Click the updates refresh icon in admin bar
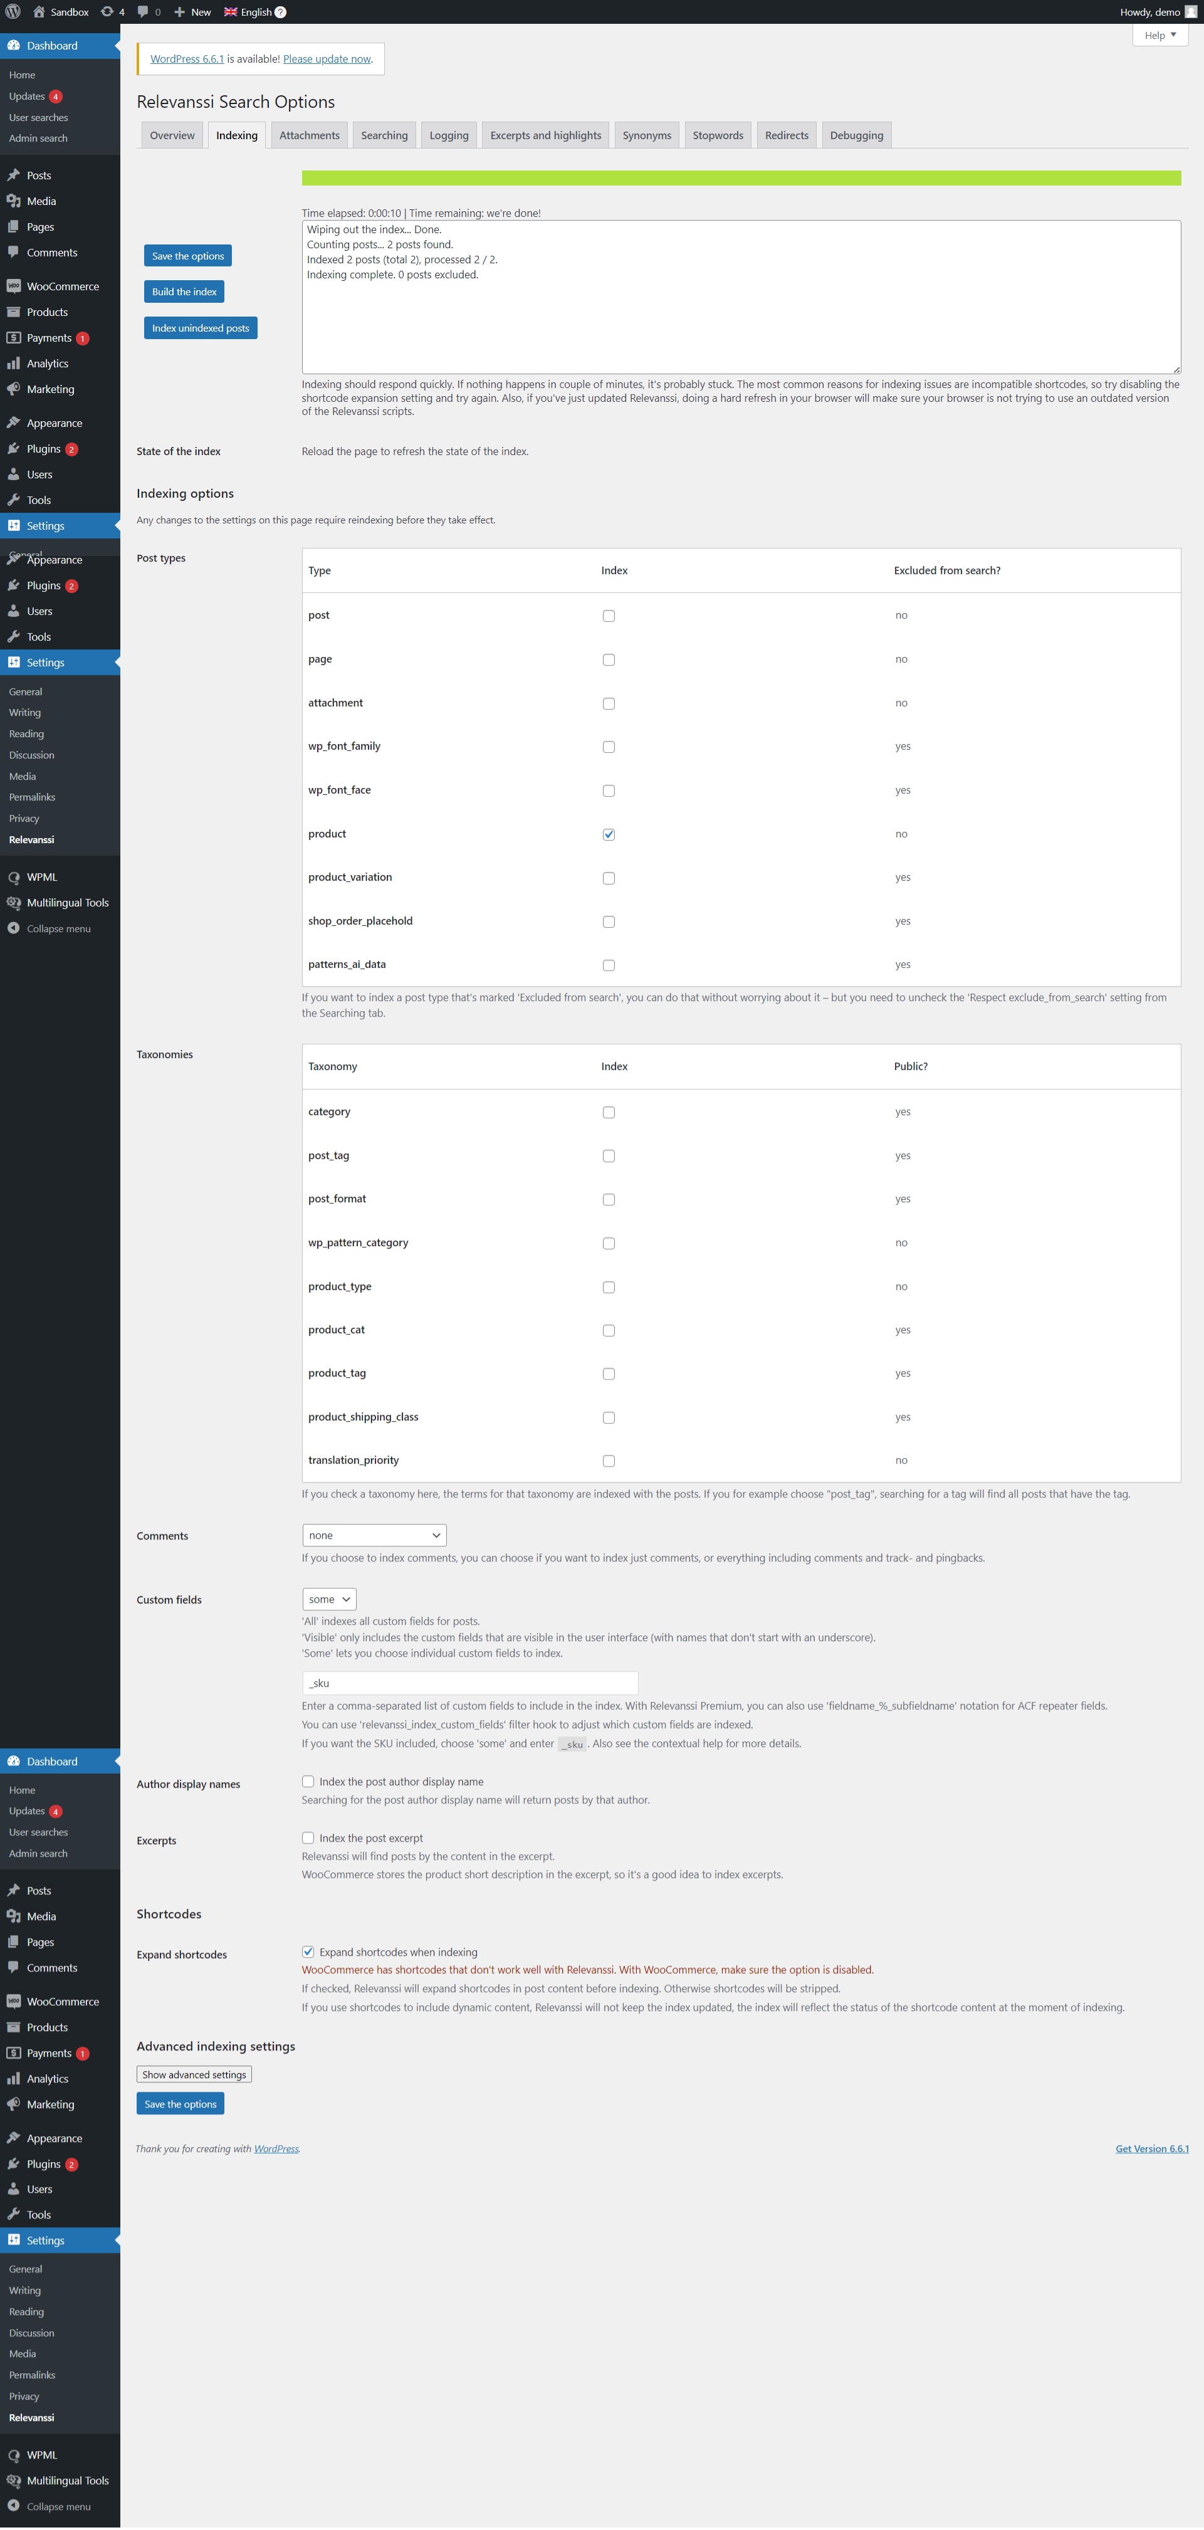Screen dimensions: 1204x2530 [107, 12]
